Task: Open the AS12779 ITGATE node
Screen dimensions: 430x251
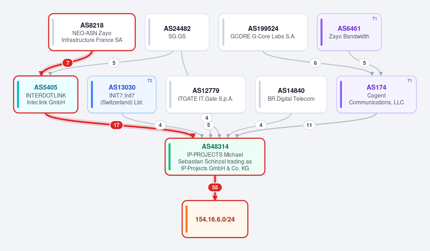Action: [206, 94]
